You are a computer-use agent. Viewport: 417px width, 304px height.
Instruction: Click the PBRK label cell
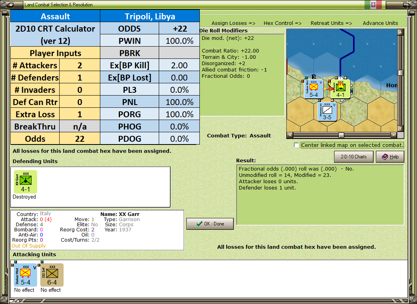(x=130, y=53)
